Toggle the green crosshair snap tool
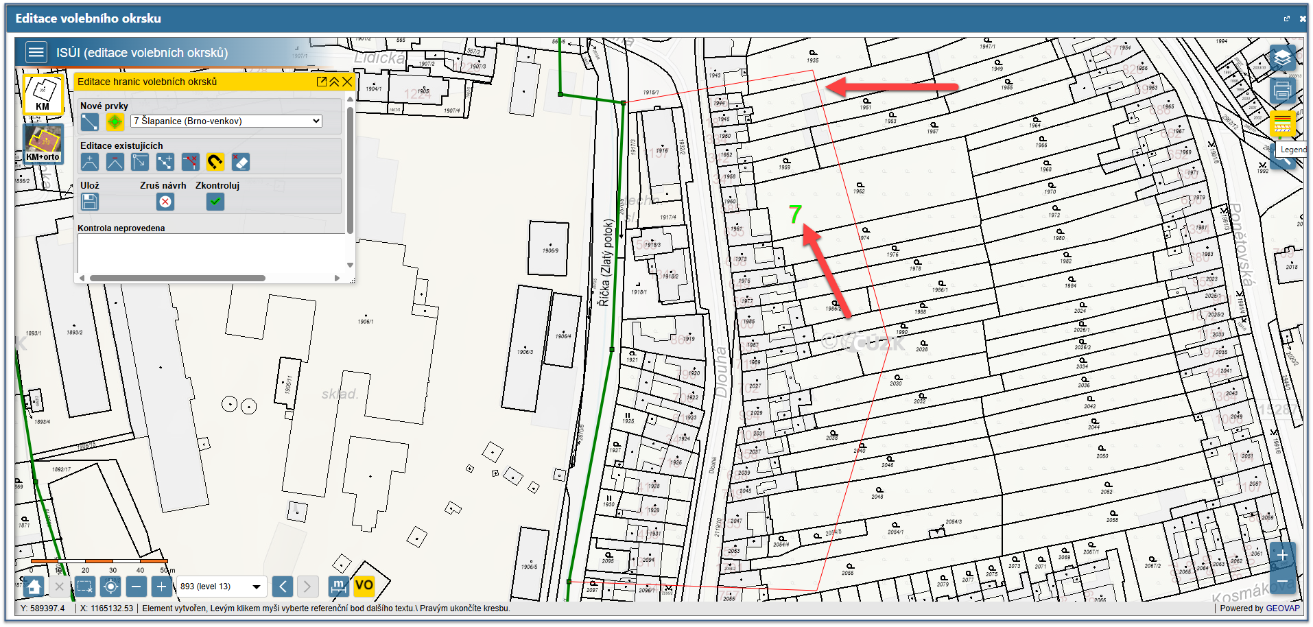 (115, 122)
